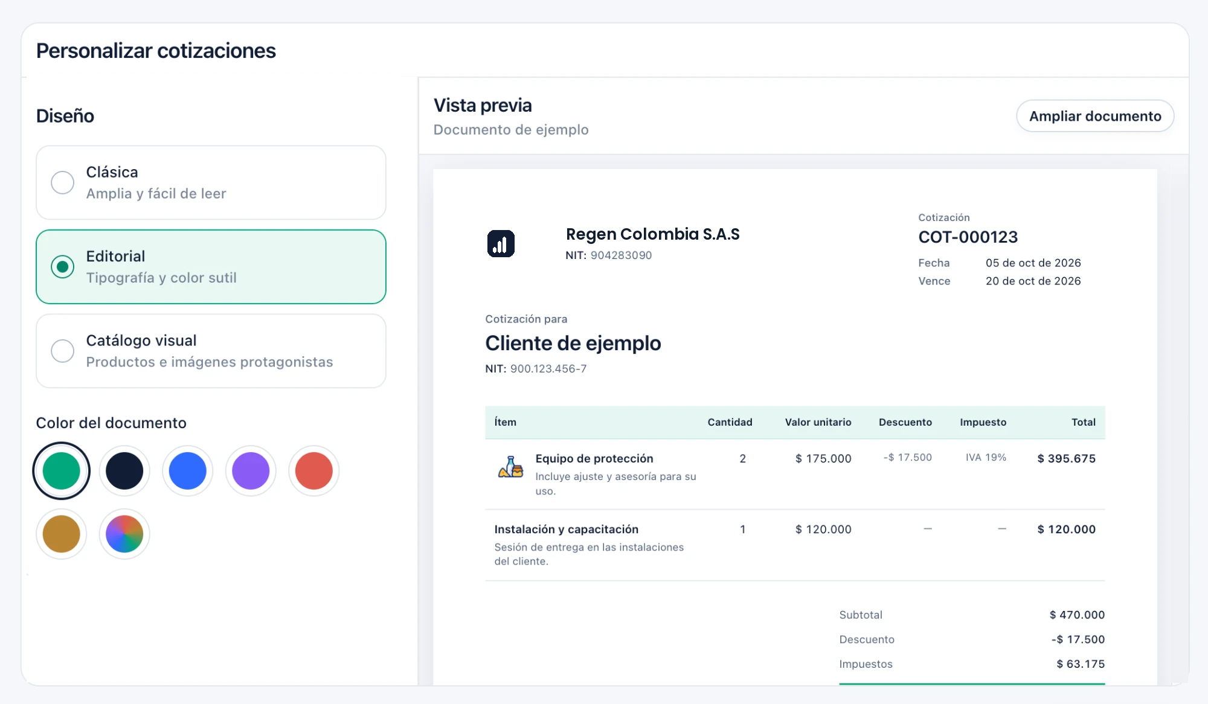The height and width of the screenshot is (704, 1208).
Task: Click the Instalación y capacitación item name
Action: (x=566, y=529)
